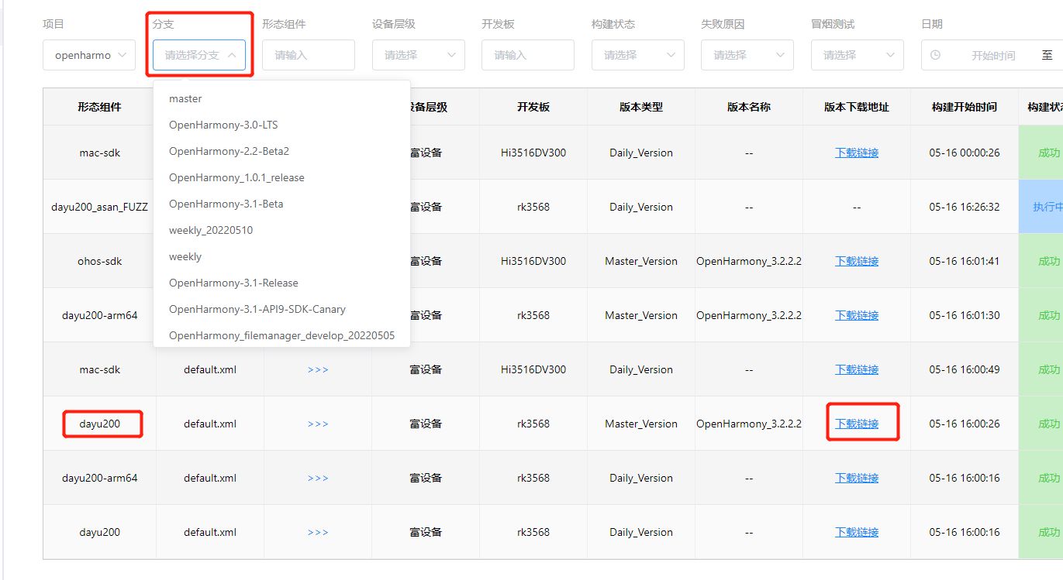Open the 项目 dropdown showing openharmo
Screen dimensions: 1063x580
(x=89, y=55)
